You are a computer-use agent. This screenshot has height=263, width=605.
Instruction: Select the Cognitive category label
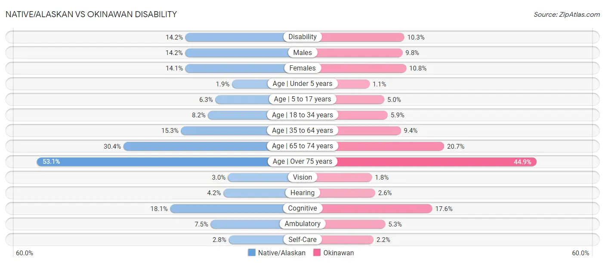click(x=302, y=208)
